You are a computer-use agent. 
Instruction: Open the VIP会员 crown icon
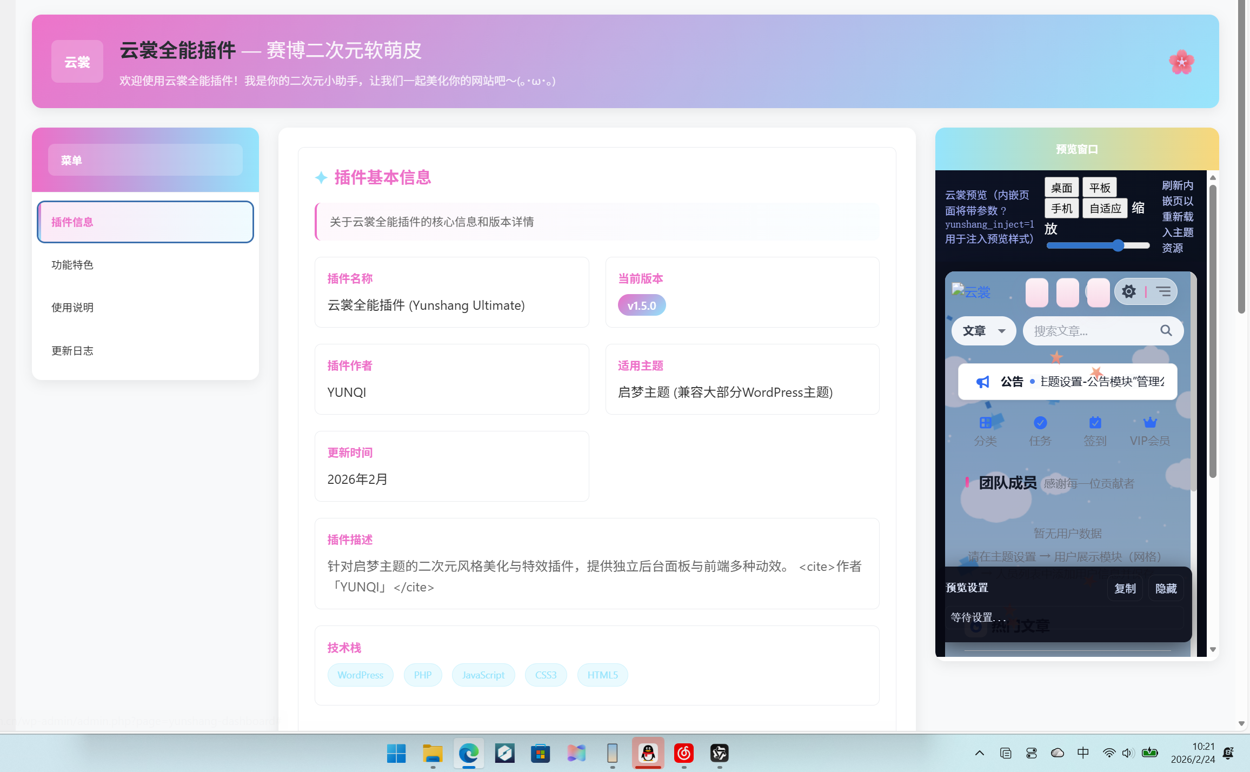tap(1150, 422)
